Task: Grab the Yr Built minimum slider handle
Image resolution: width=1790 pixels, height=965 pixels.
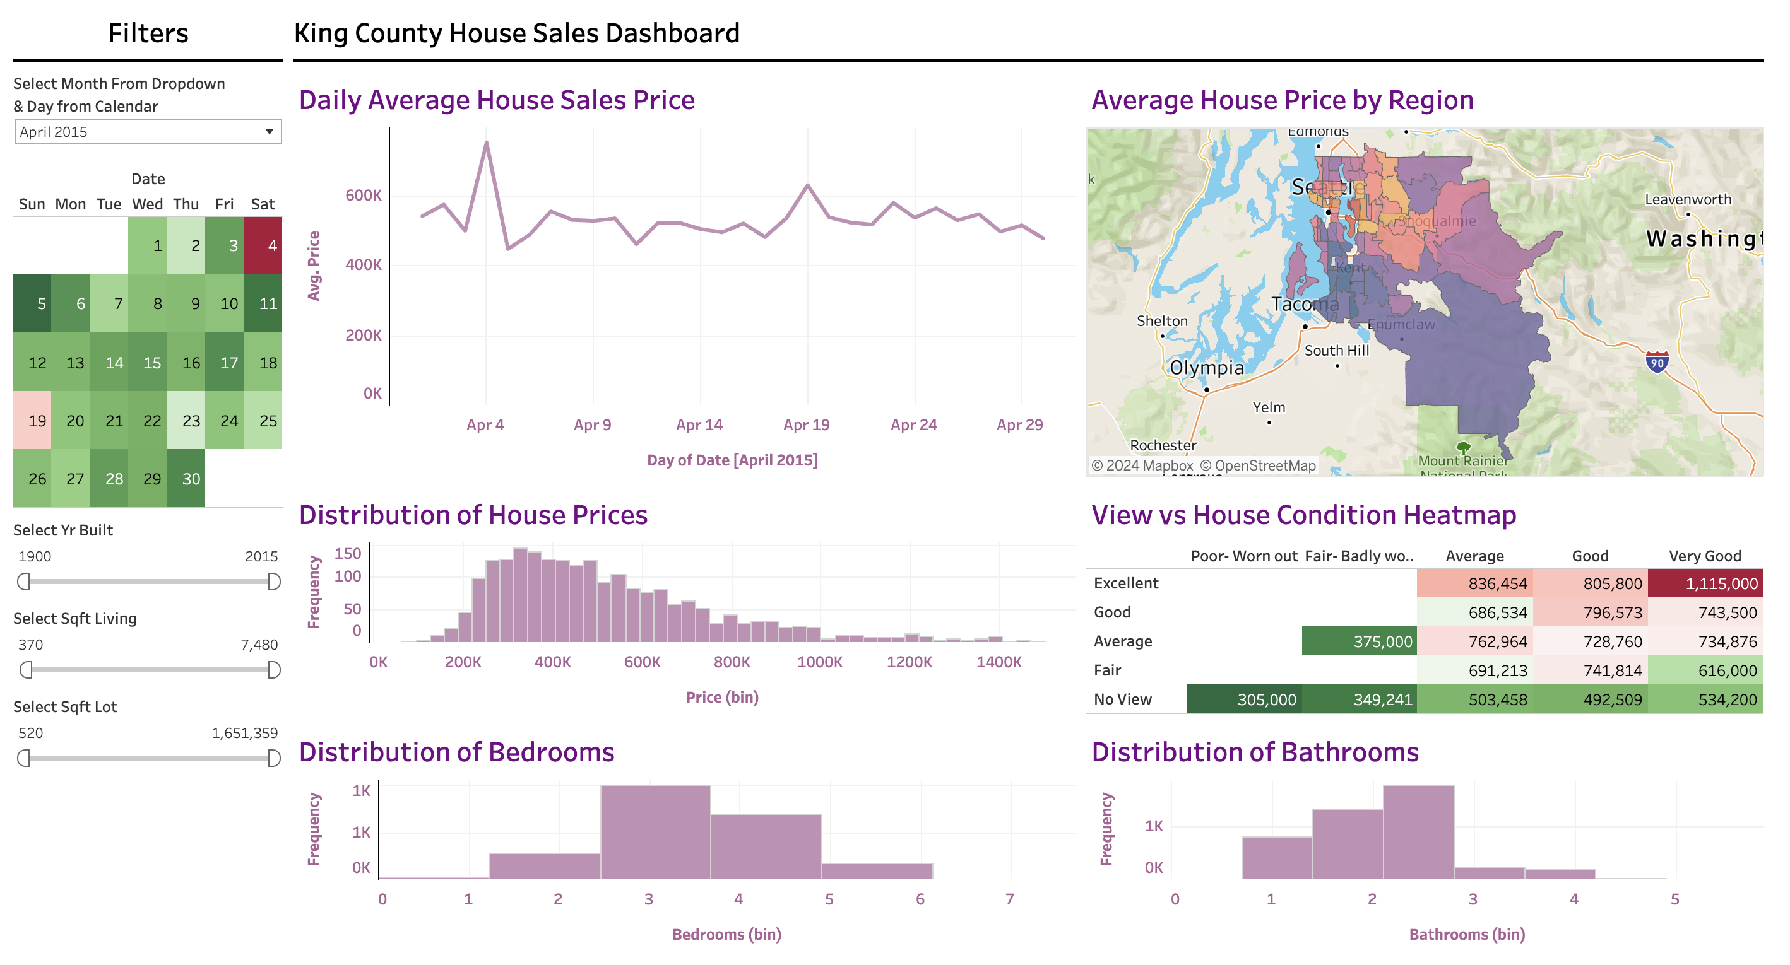Action: coord(23,582)
